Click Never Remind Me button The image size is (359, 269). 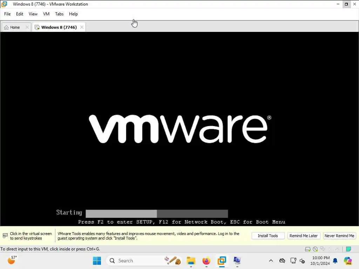point(339,236)
